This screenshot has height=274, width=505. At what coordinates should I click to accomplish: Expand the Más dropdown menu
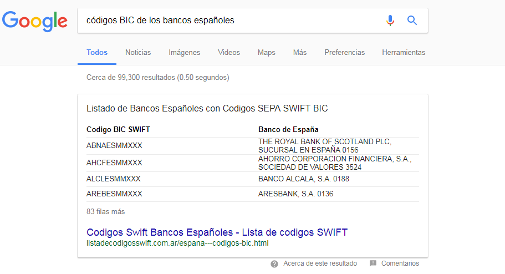299,52
